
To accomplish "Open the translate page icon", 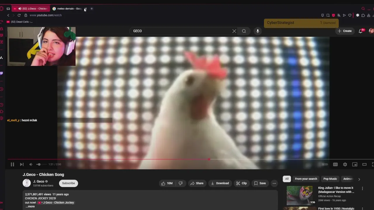I will coord(339,15).
